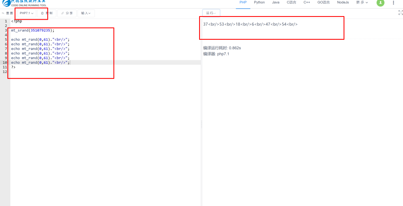Screen dimensions: 403x206
Task: Click the green user avatar icon
Action: click(x=380, y=3)
